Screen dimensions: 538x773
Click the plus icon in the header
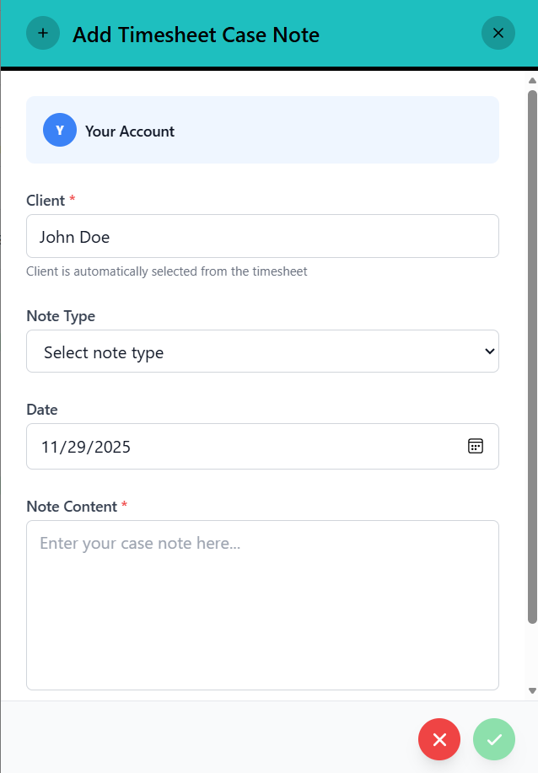pos(43,34)
